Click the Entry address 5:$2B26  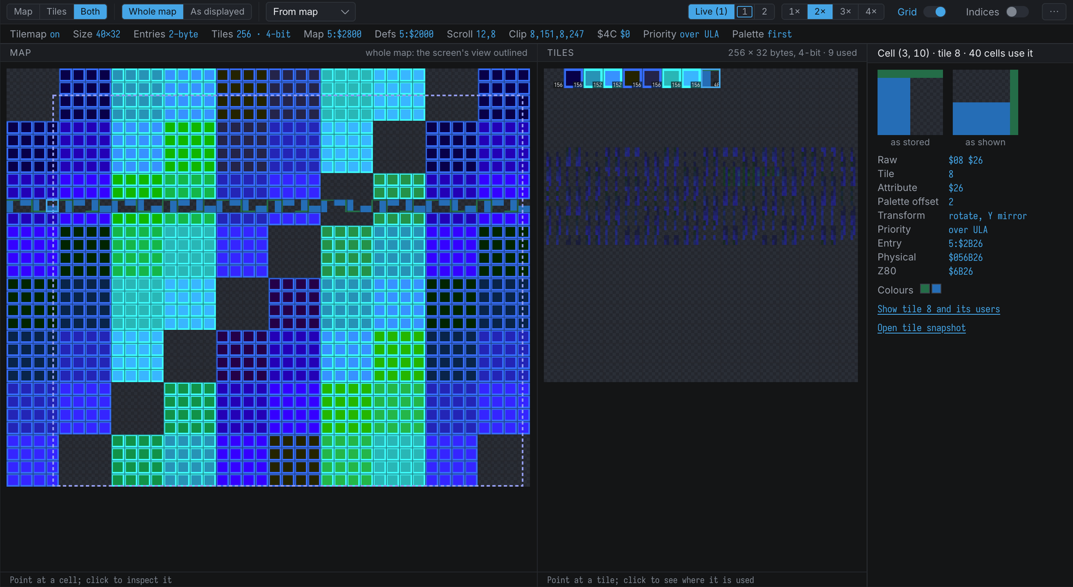966,243
